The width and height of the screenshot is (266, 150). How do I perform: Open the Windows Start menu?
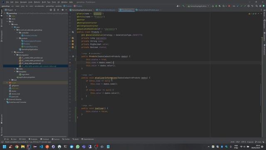click(5, 147)
